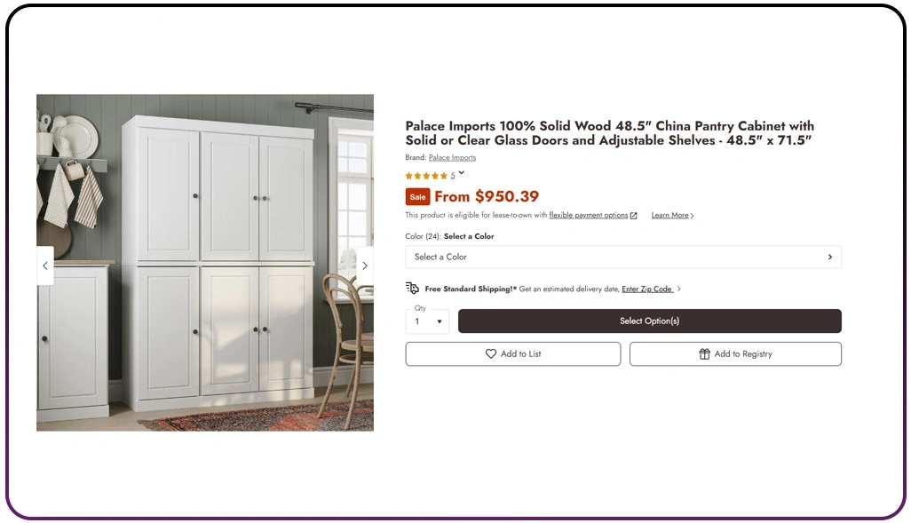Click the five-star rating icons
The width and height of the screenshot is (911, 523).
(426, 176)
